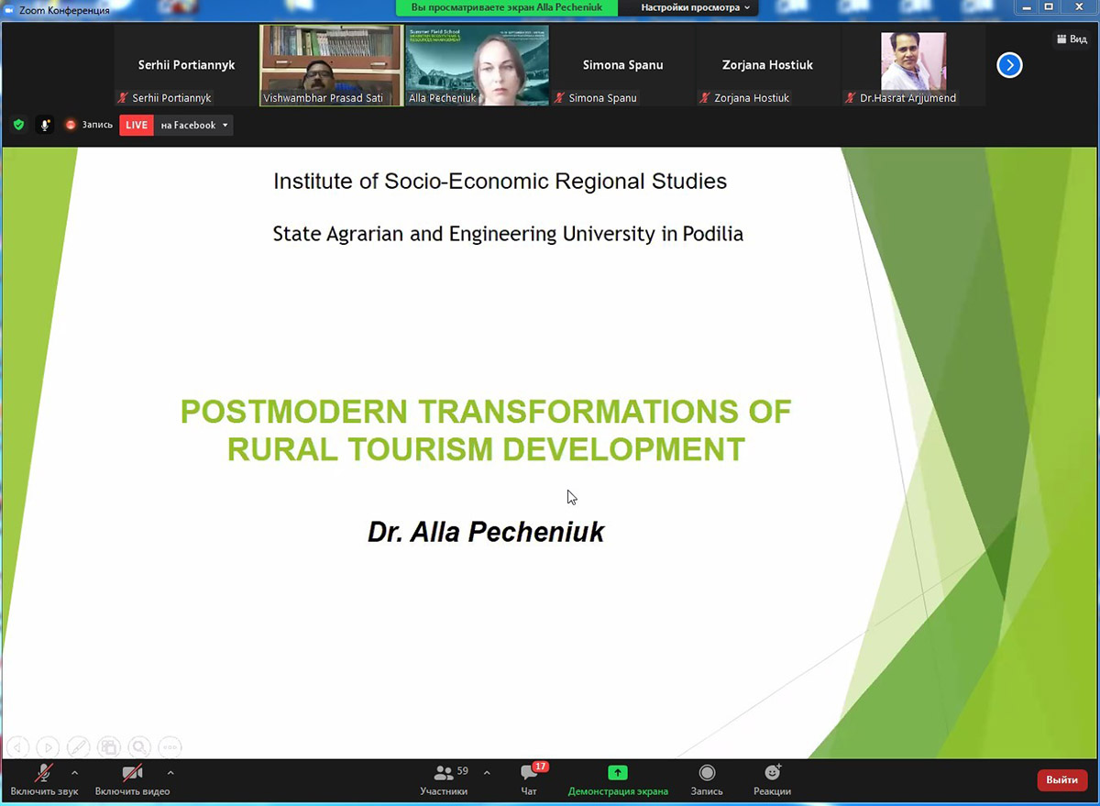Expand audio options arrow beside Включить звук

point(74,773)
